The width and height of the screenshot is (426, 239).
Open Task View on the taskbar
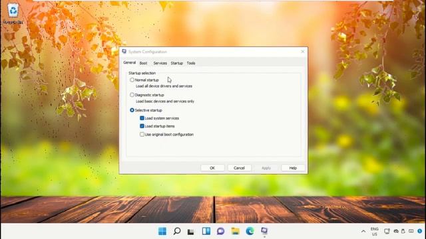[191, 232]
